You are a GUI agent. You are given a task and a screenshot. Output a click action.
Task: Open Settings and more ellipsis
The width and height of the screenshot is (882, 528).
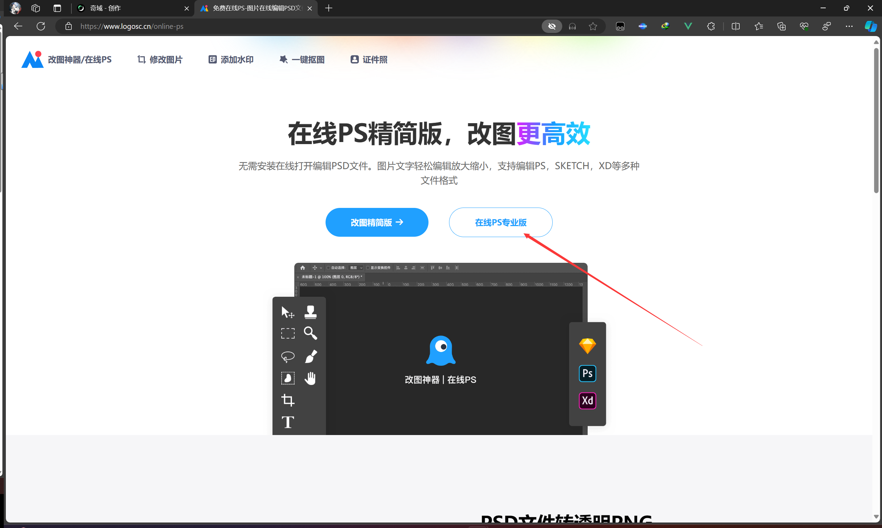coord(849,26)
